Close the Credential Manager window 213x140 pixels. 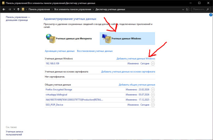pyautogui.click(x=208, y=3)
